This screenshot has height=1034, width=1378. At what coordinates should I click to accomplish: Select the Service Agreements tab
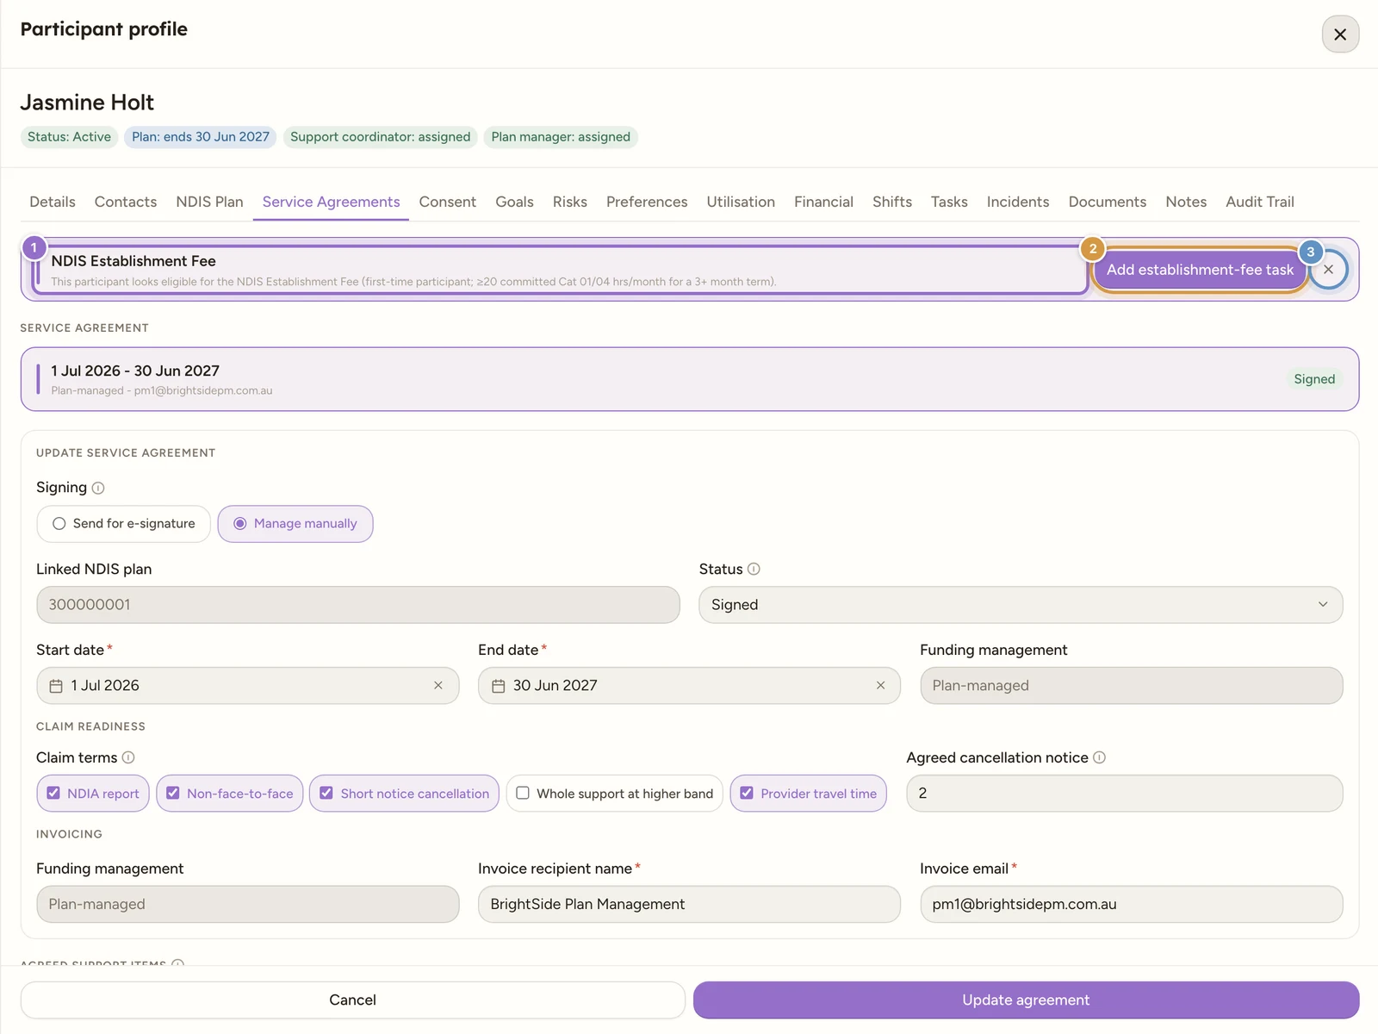[x=332, y=202]
